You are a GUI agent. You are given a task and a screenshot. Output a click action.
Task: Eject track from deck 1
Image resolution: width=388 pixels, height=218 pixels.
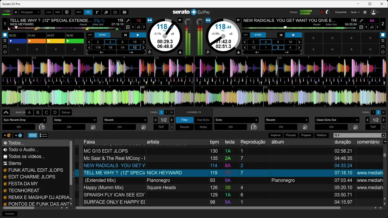[180, 52]
